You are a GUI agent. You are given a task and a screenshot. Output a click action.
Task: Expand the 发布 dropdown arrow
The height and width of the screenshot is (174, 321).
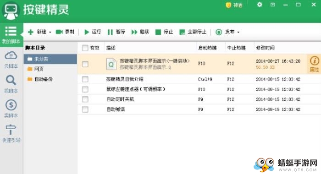click(238, 32)
